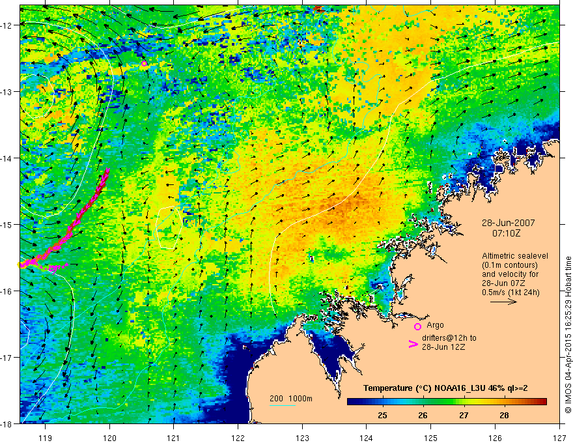
Task: Click the temperature color bar
Action: click(447, 401)
